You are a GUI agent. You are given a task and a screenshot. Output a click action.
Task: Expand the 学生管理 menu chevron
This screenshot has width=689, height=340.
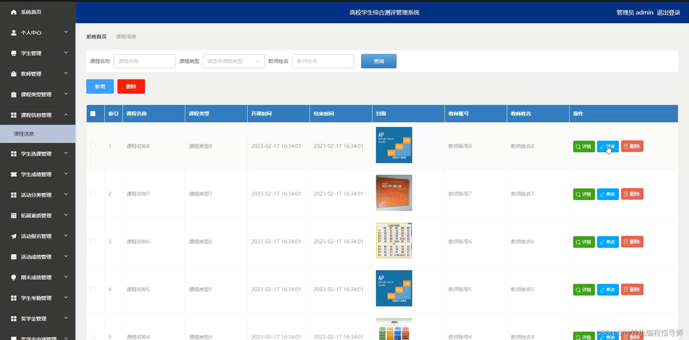click(x=66, y=53)
